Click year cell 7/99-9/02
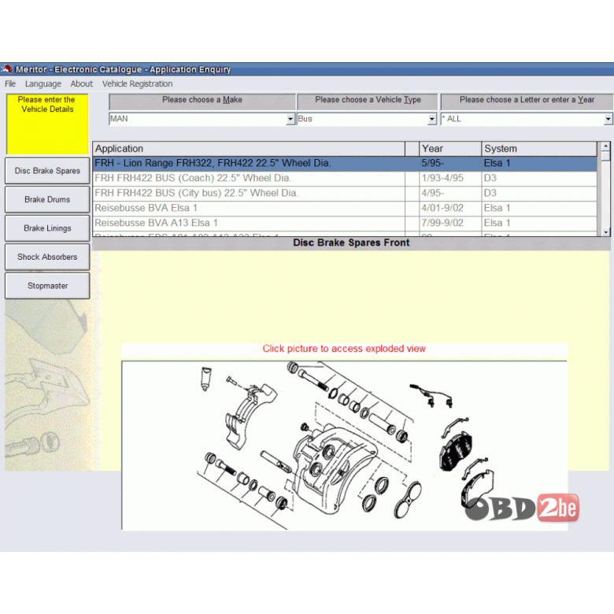The height and width of the screenshot is (614, 614). click(x=450, y=223)
